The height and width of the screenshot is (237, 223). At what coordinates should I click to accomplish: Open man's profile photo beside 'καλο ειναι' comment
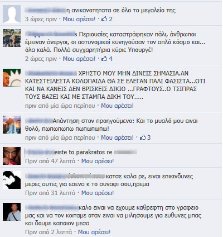(12, 212)
